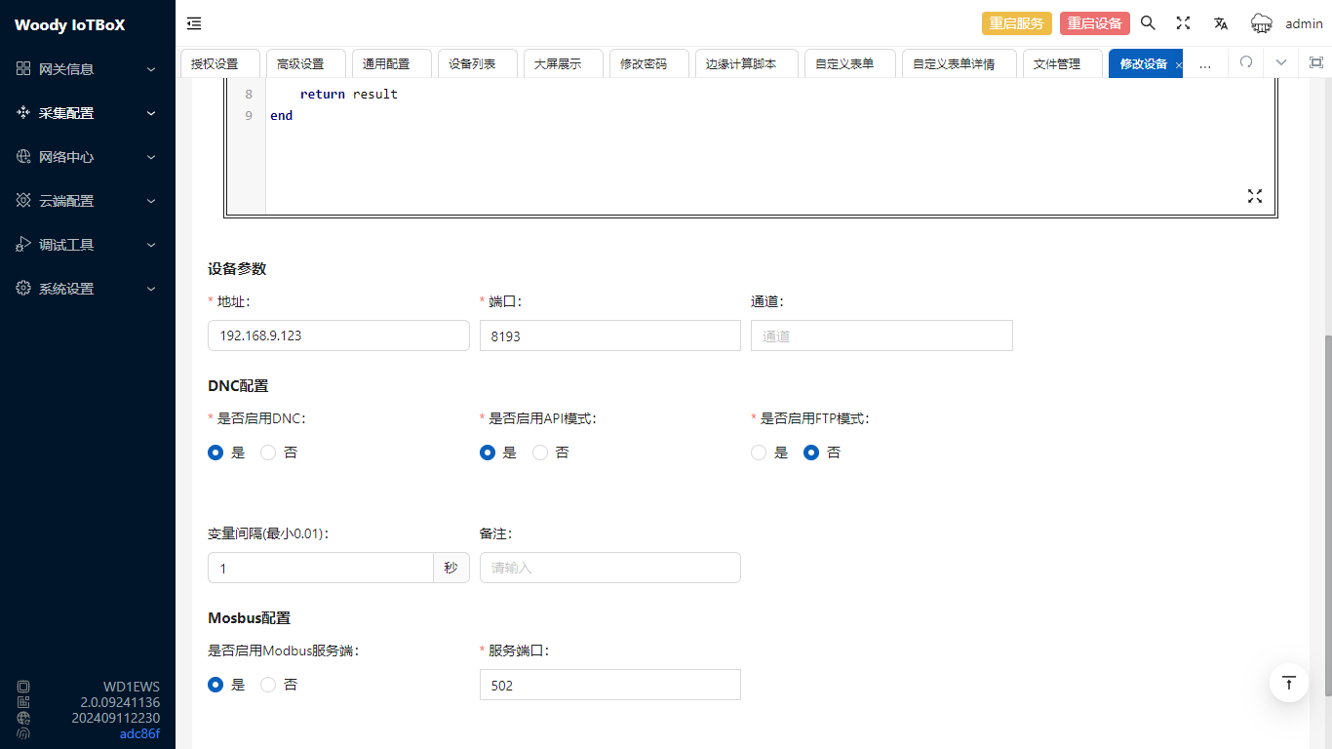Switch to the 设备列表 tab
This screenshot has height=749, width=1332.
point(472,64)
